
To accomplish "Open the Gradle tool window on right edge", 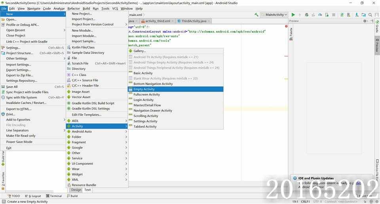I will coord(377,27).
